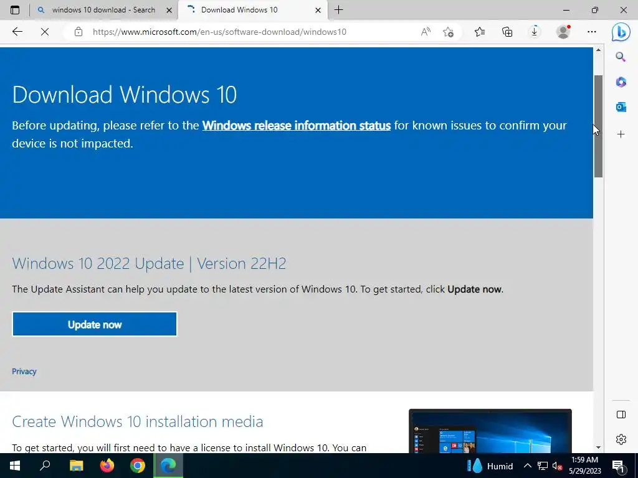Open Windows release information status link
638x478 pixels.
point(296,126)
